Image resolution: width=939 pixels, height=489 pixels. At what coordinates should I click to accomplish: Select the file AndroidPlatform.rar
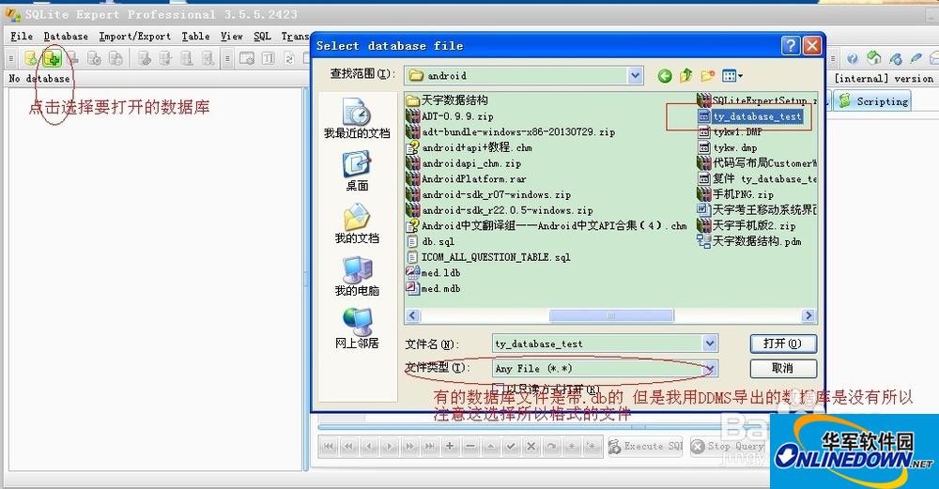[467, 178]
